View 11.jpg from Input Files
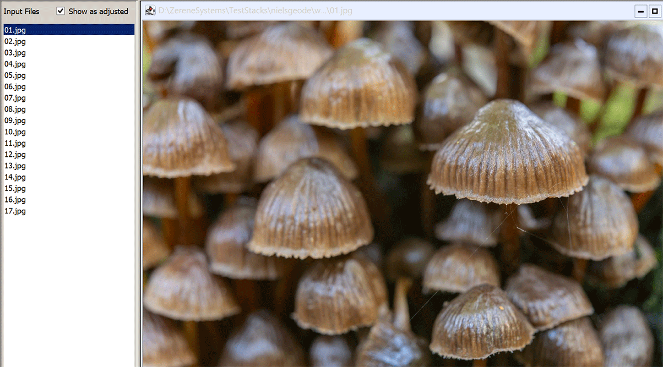This screenshot has width=663, height=367. coord(15,143)
